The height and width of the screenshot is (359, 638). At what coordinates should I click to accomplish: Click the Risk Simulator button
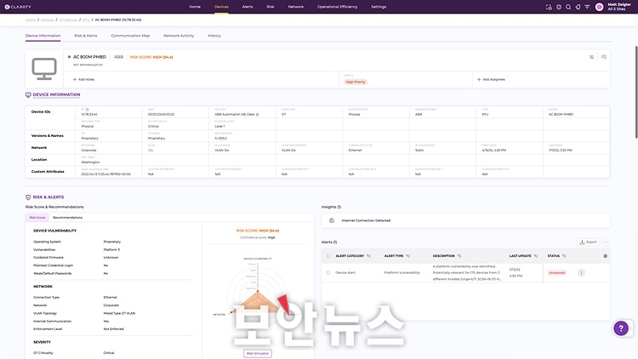tap(258, 353)
